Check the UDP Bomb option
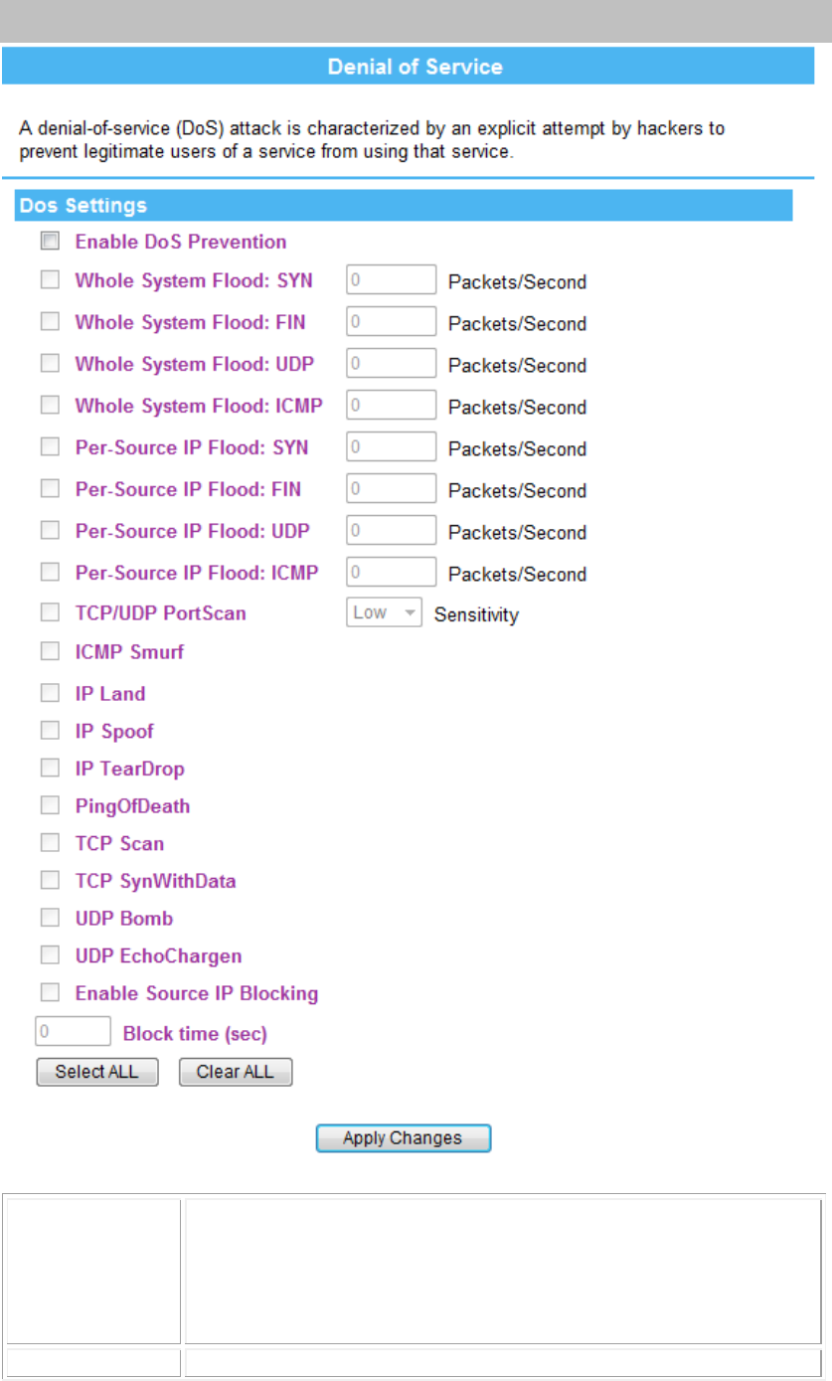Screen dimensions: 832x1381 click(50, 918)
